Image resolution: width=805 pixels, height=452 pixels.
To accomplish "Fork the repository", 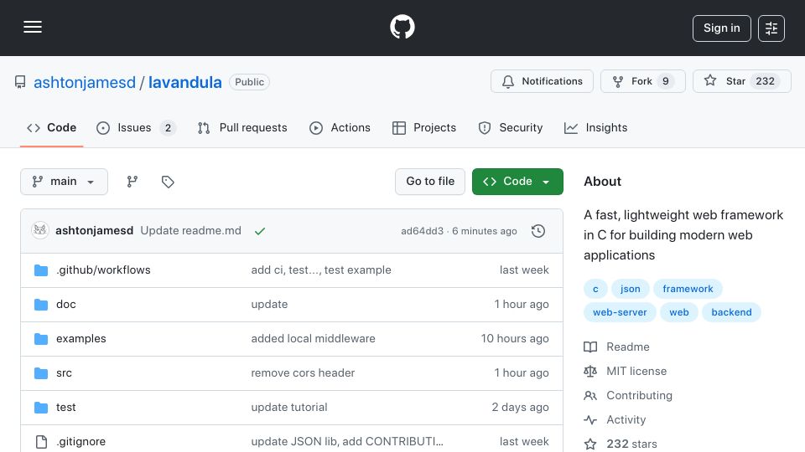I will pos(643,81).
